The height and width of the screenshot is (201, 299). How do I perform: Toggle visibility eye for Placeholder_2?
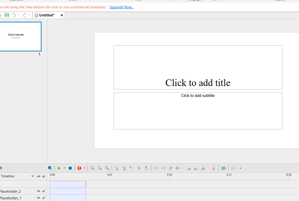[x=39, y=191]
